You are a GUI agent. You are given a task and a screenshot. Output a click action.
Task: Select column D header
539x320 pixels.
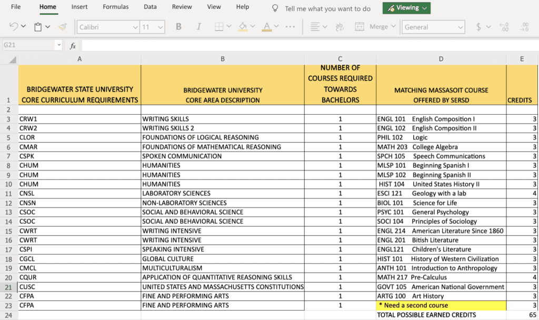(x=441, y=59)
